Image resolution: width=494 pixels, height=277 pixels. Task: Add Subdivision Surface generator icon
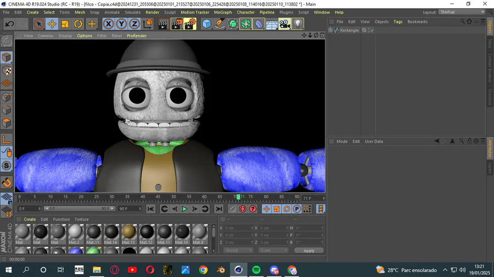233,24
